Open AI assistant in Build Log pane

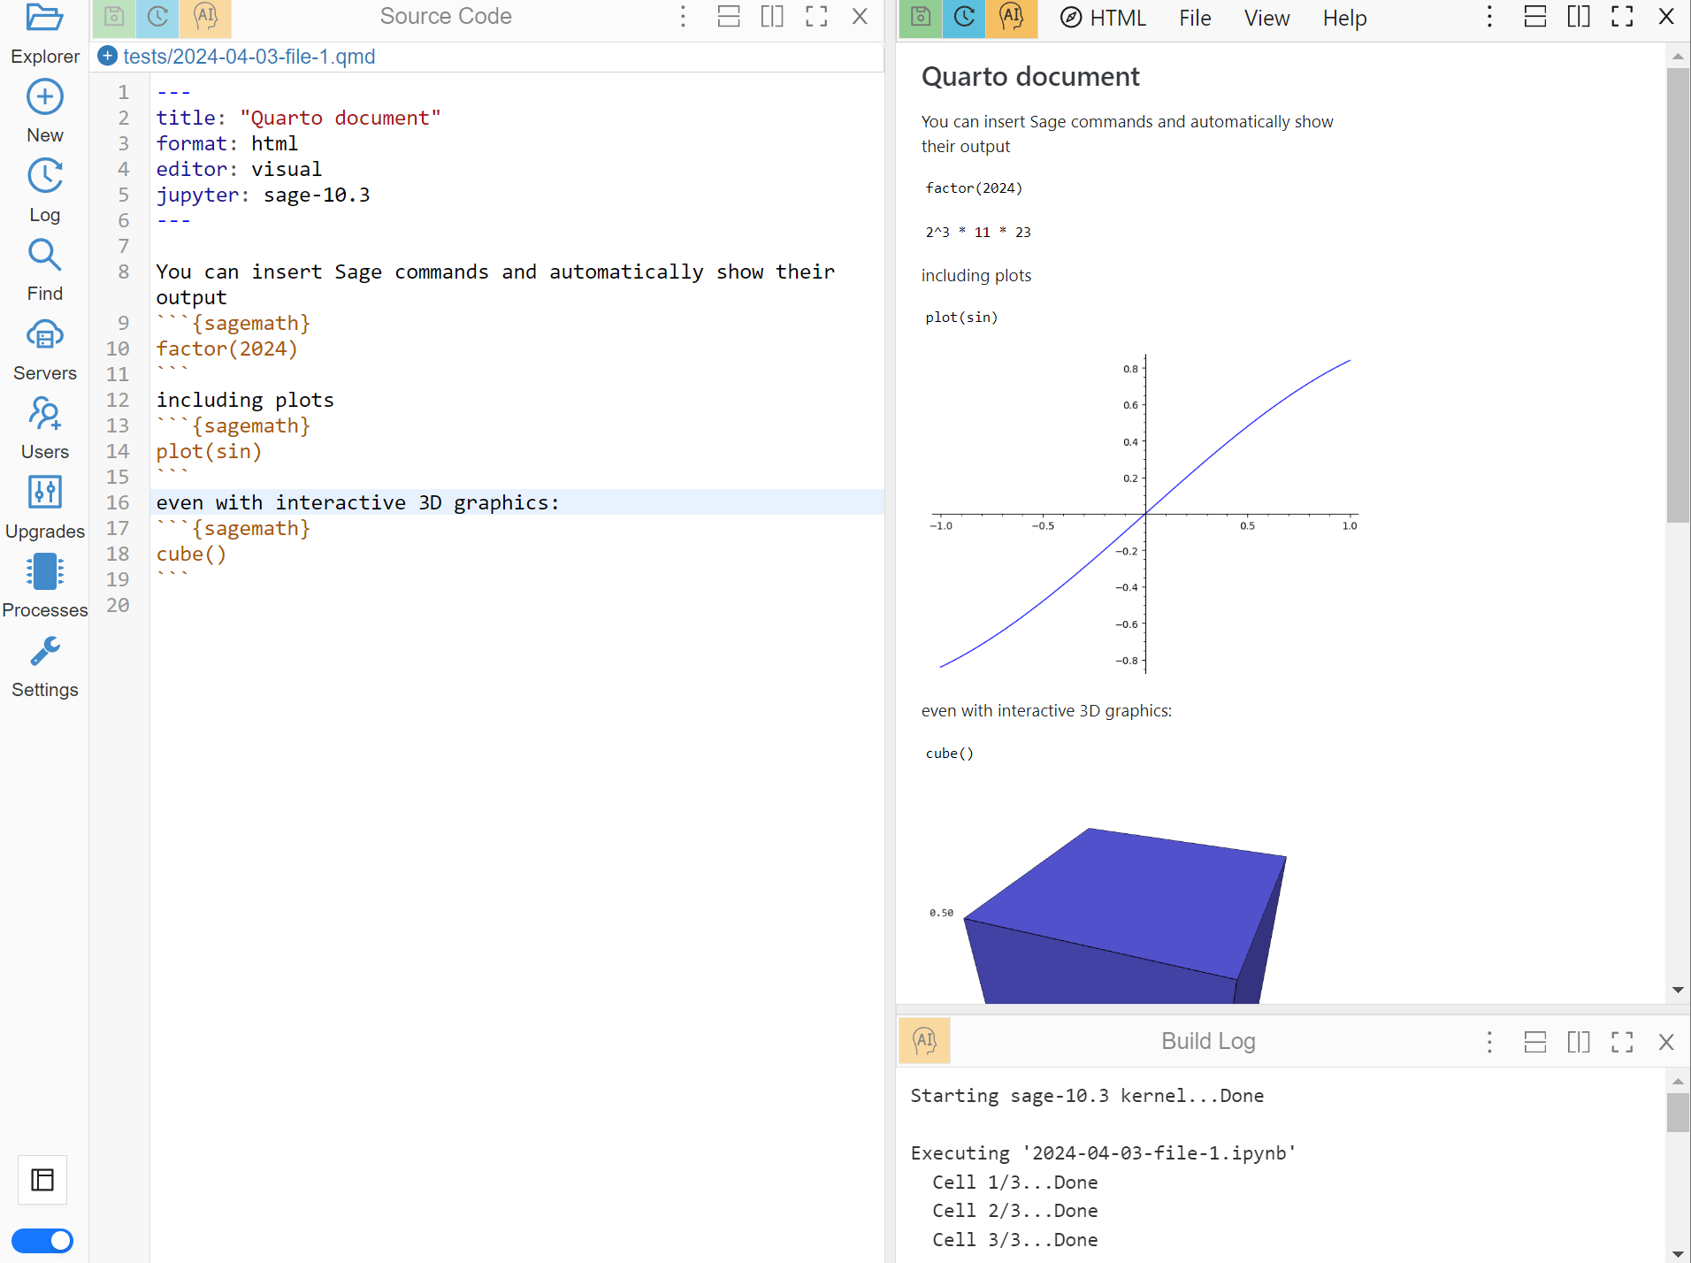pos(924,1041)
